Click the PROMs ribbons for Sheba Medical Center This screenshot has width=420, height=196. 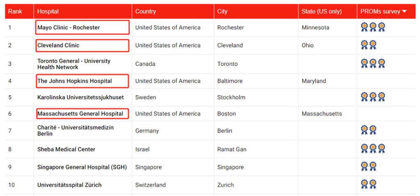click(x=373, y=149)
